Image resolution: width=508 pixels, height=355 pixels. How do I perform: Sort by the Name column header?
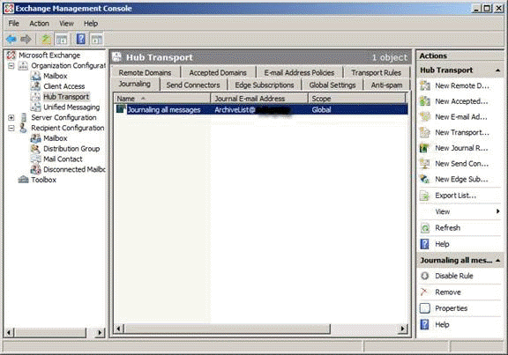tap(161, 99)
